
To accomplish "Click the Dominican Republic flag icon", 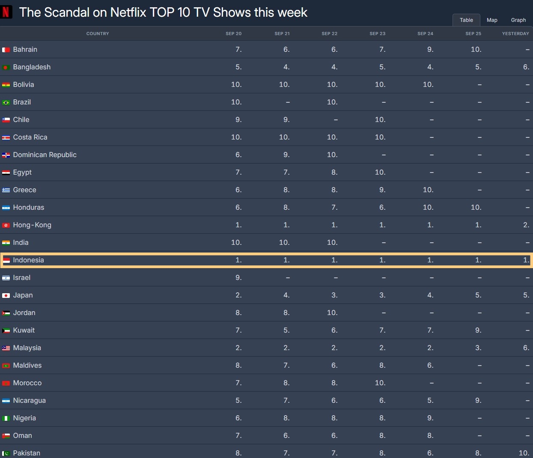I will pyautogui.click(x=6, y=155).
